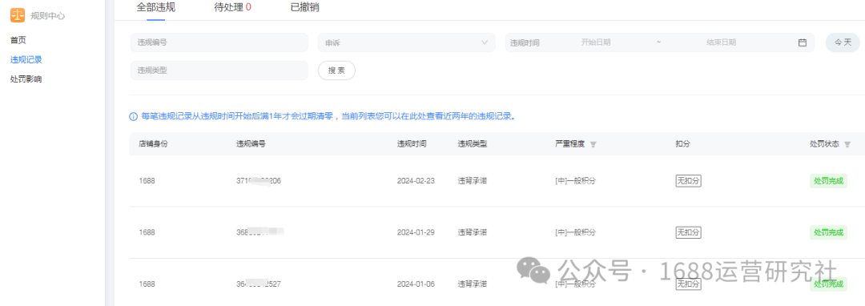Switch to the 全部违规 tab

point(156,8)
